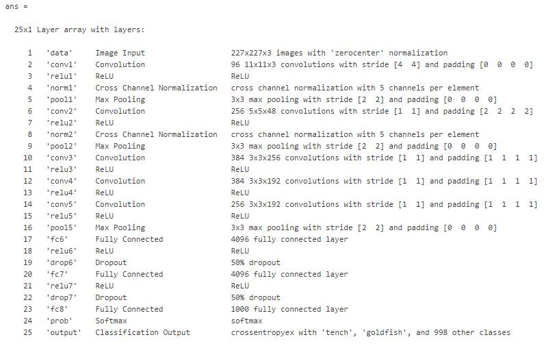Click the 'conv2' layer name
The width and height of the screenshot is (544, 346).
click(62, 111)
